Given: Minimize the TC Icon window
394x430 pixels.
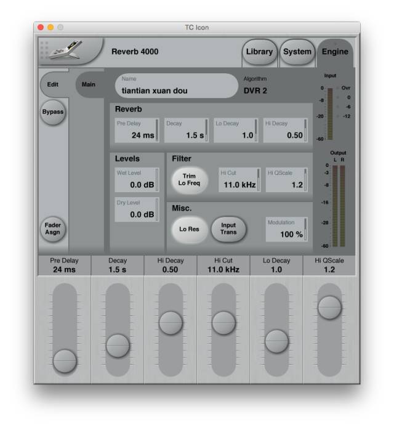Looking at the screenshot, I should (x=50, y=27).
